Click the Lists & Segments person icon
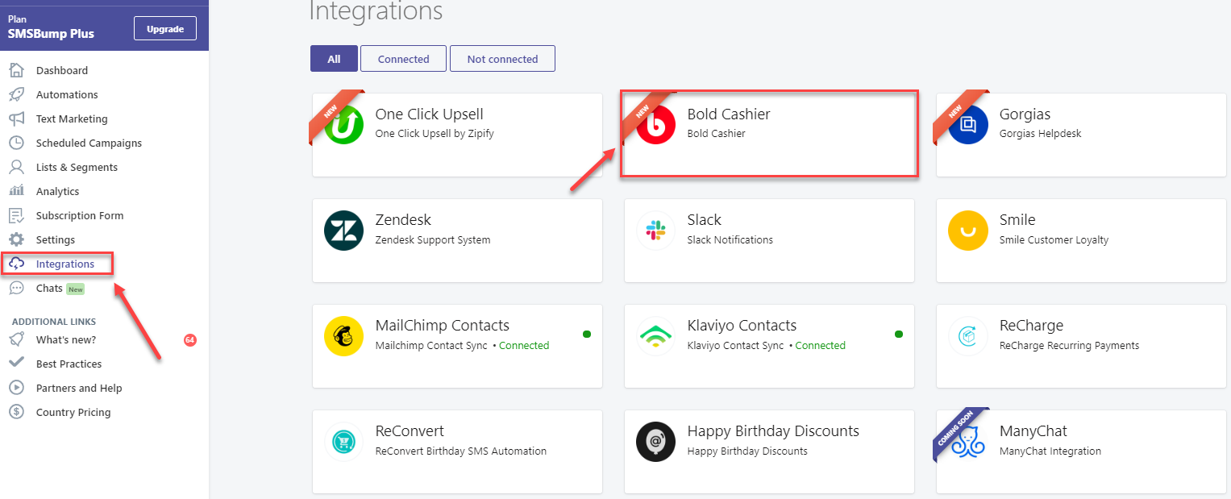 coord(16,167)
